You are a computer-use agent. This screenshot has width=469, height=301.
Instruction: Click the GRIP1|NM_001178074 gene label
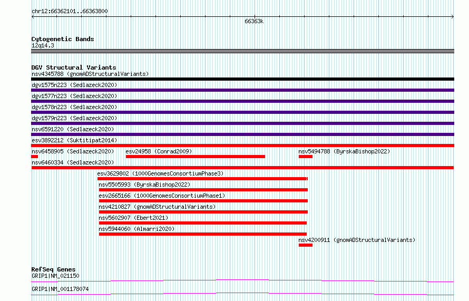(x=60, y=289)
